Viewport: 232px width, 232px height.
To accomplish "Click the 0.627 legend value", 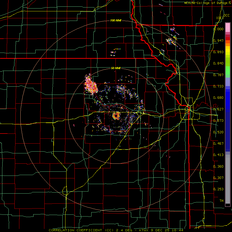I will point(218,109).
